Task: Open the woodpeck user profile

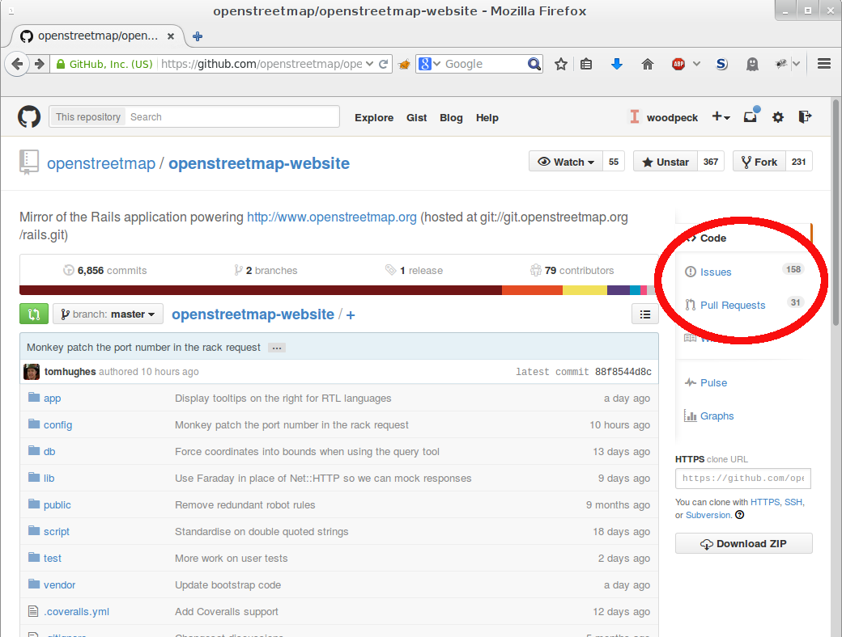Action: (672, 117)
